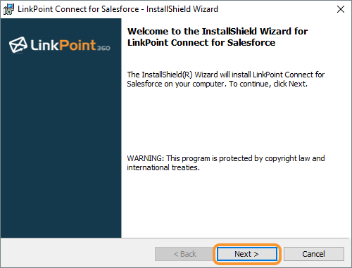Click the grey footer area left of the Back button
Image resolution: width=352 pixels, height=268 pixels.
(77, 254)
